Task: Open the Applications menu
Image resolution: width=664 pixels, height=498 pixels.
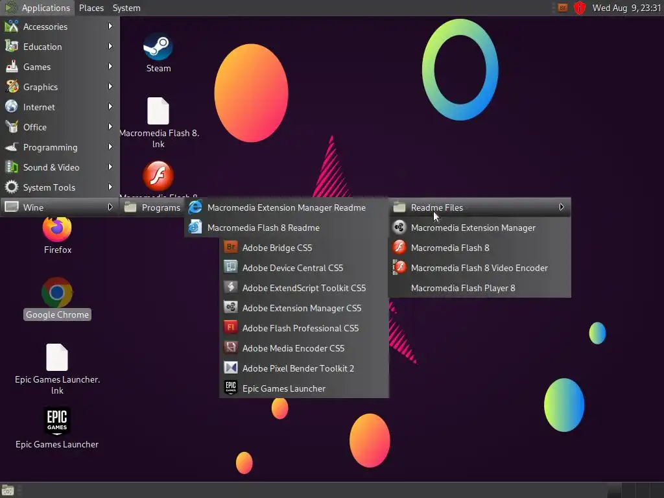Action: click(x=38, y=8)
